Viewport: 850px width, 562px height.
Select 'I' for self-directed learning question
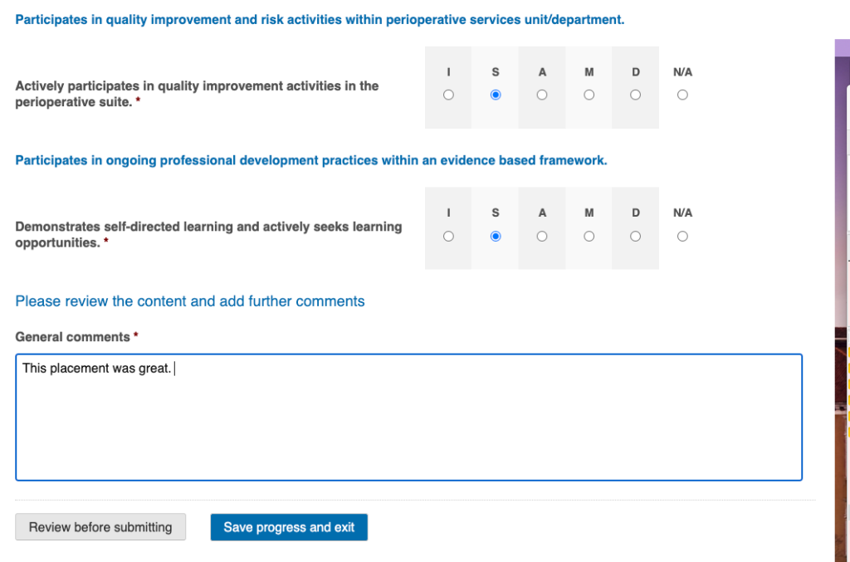coord(448,237)
